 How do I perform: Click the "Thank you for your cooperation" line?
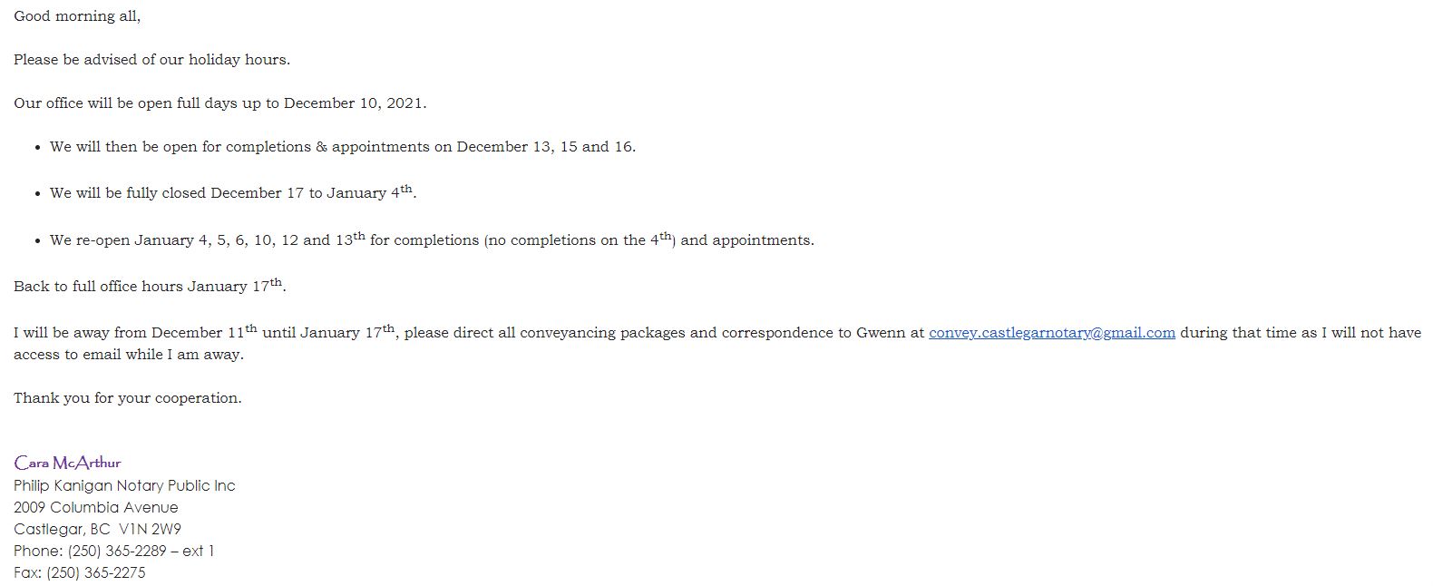(x=128, y=398)
